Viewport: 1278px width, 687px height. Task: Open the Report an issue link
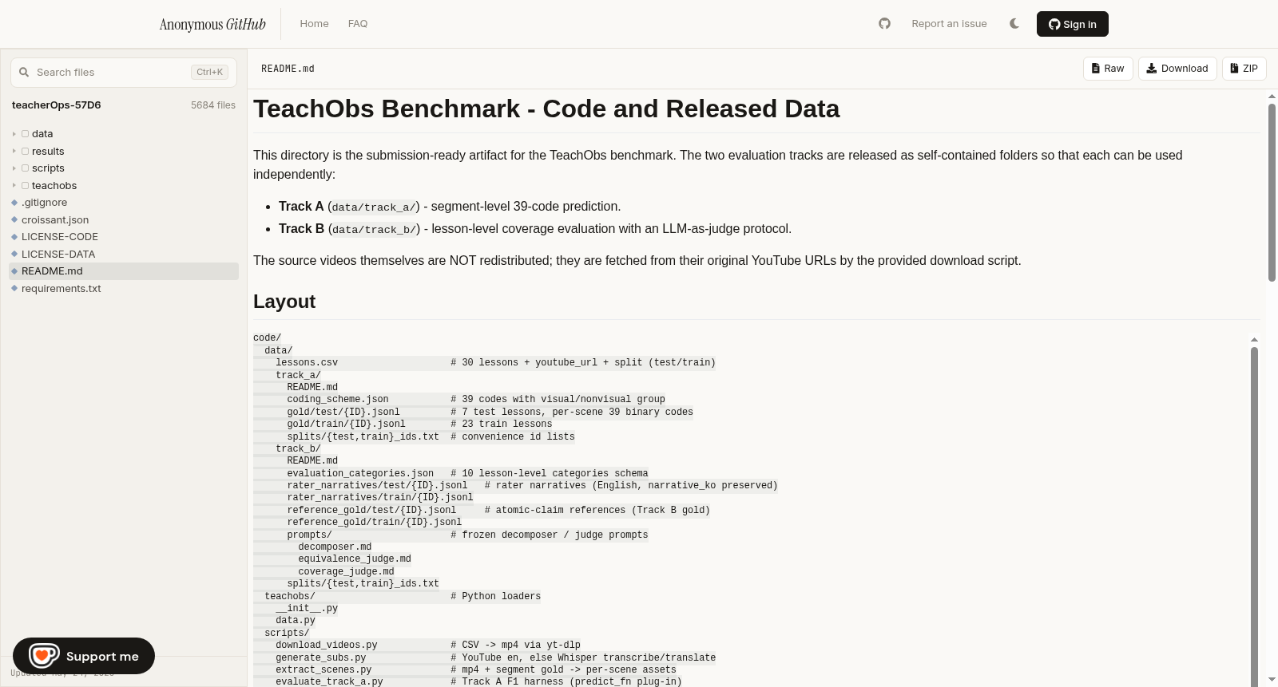(949, 24)
